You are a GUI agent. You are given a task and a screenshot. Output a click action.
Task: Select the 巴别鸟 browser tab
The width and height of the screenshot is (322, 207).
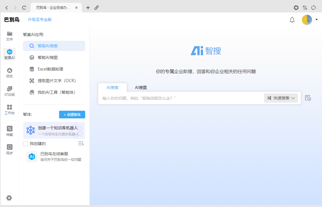point(56,8)
